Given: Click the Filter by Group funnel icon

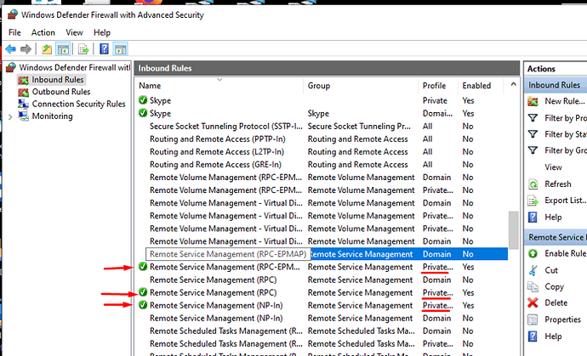Looking at the screenshot, I should (x=533, y=150).
